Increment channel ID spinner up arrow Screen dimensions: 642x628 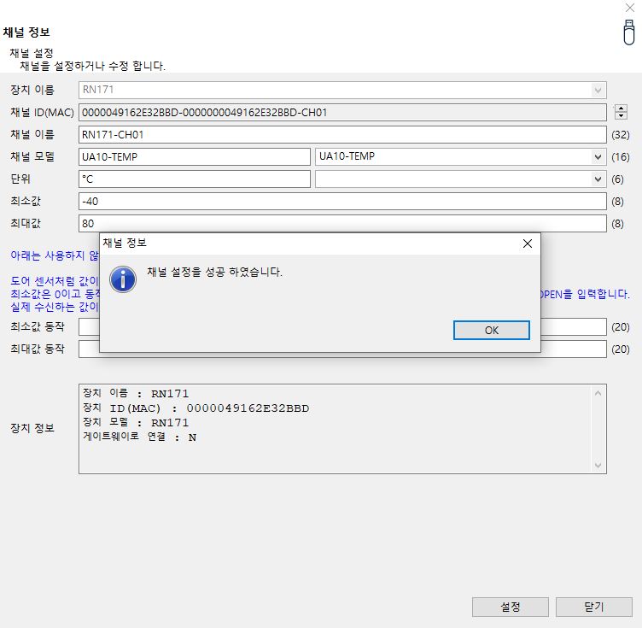(x=621, y=109)
